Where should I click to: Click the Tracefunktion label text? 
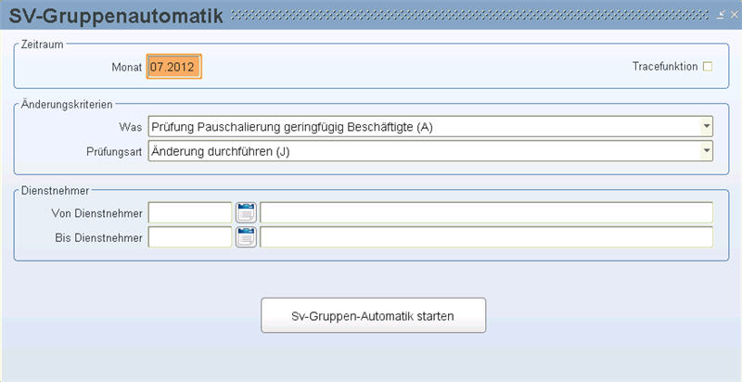(665, 67)
